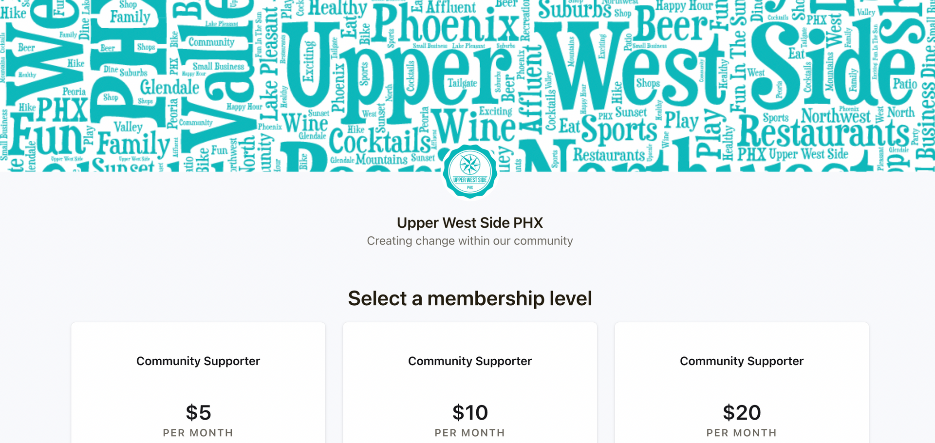Image resolution: width=935 pixels, height=443 pixels.
Task: Select the Community Supporter title on $10 card
Action: [x=470, y=361]
